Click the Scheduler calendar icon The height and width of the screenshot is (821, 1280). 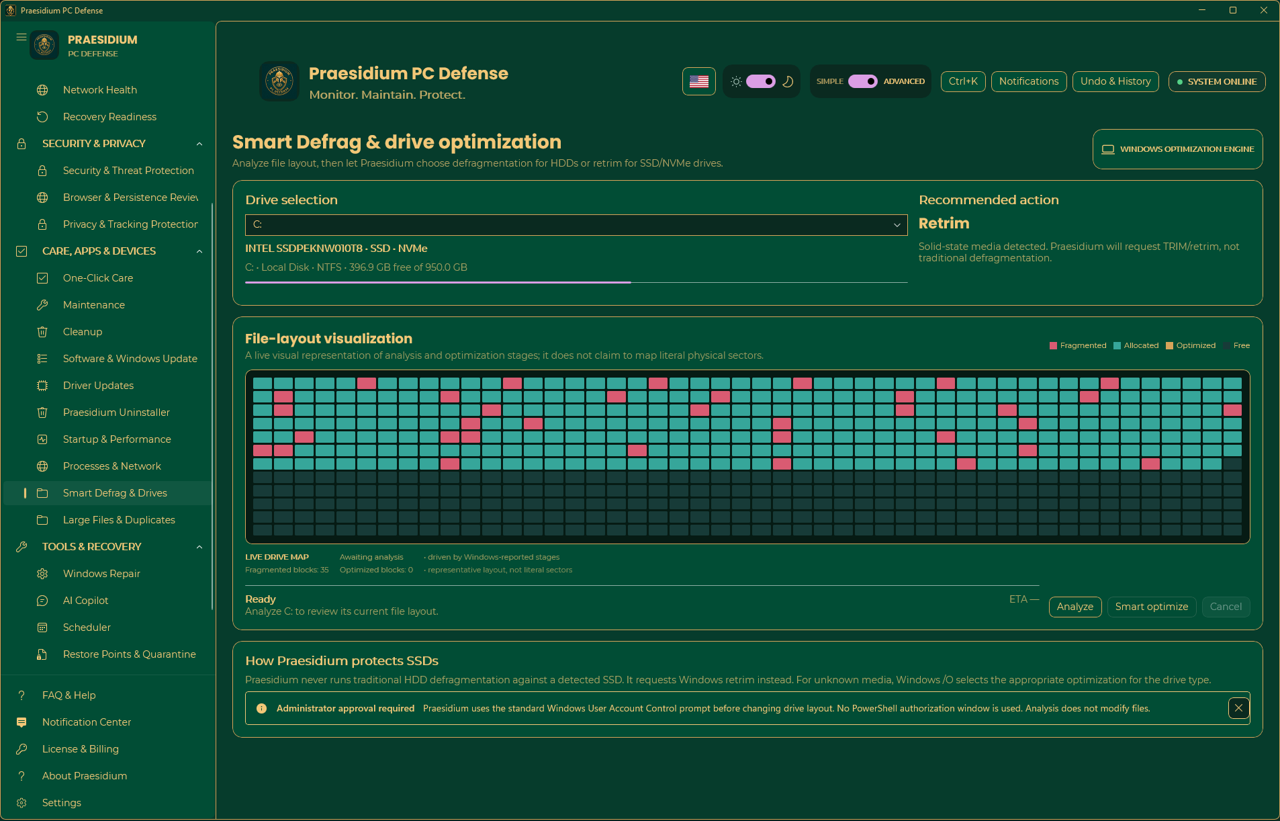[x=42, y=628]
